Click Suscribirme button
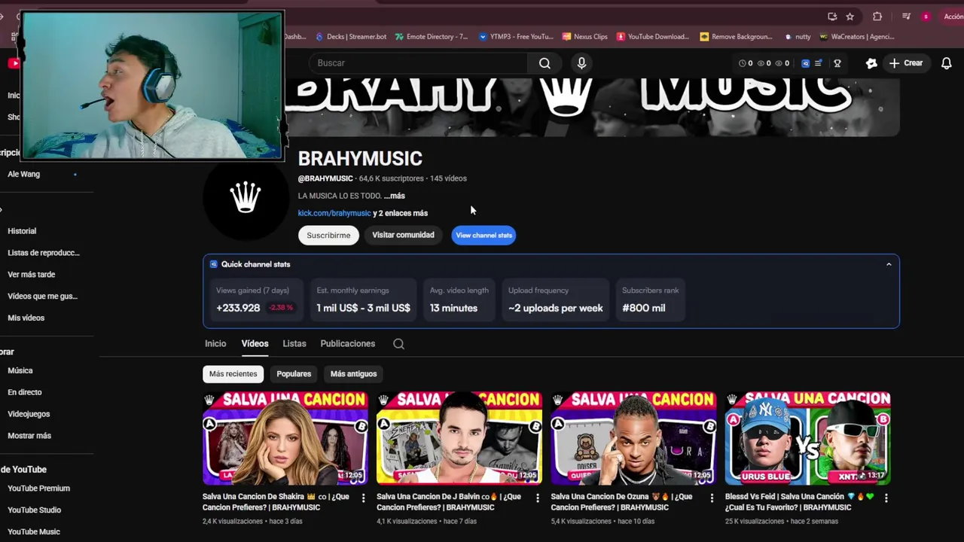Image resolution: width=964 pixels, height=542 pixels. point(328,235)
